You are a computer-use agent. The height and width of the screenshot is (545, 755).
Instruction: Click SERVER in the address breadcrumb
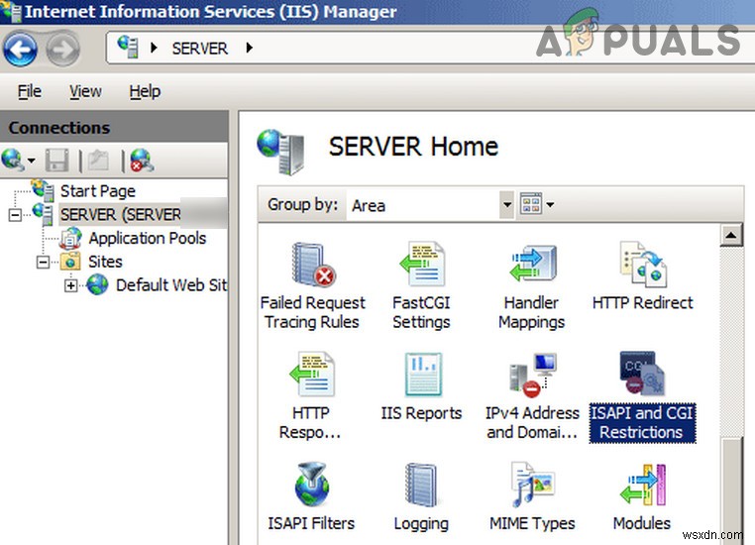pyautogui.click(x=200, y=49)
